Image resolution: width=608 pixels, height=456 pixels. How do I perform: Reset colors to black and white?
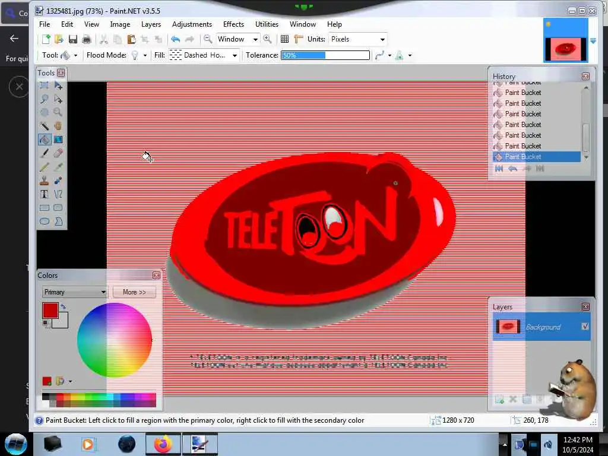pos(46,323)
